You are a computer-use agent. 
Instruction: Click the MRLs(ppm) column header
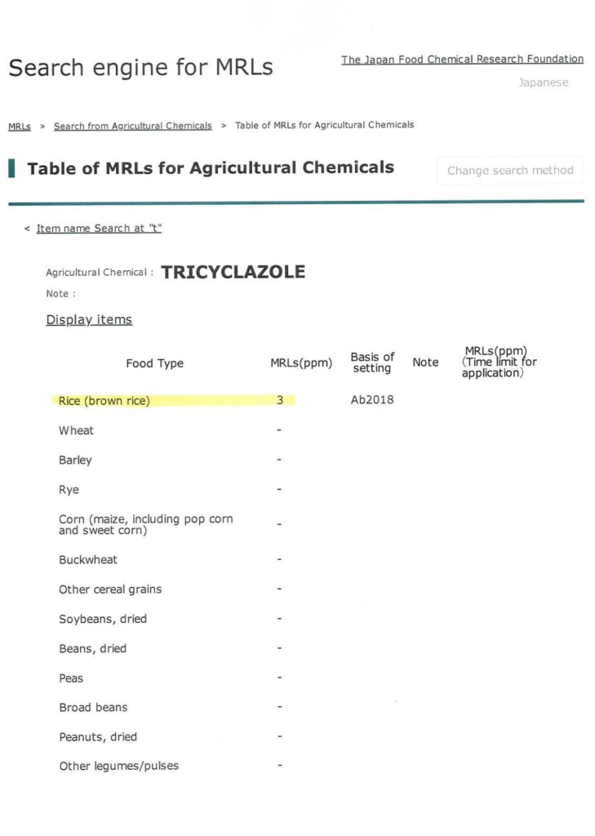[301, 363]
